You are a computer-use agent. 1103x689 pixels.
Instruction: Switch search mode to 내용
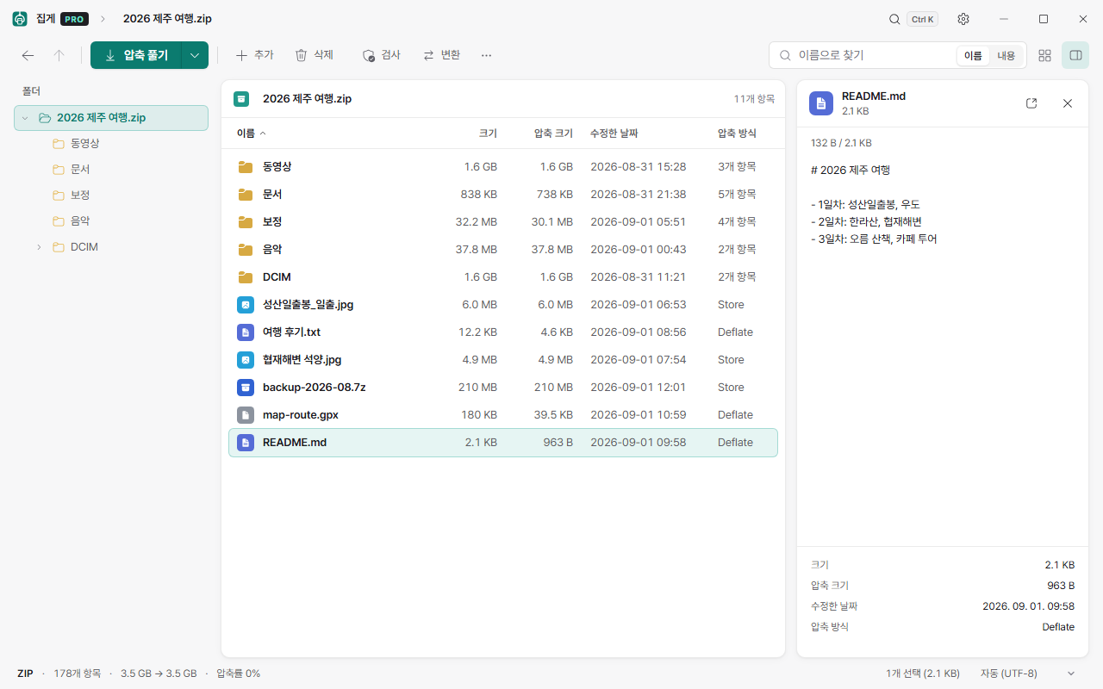click(x=1006, y=55)
